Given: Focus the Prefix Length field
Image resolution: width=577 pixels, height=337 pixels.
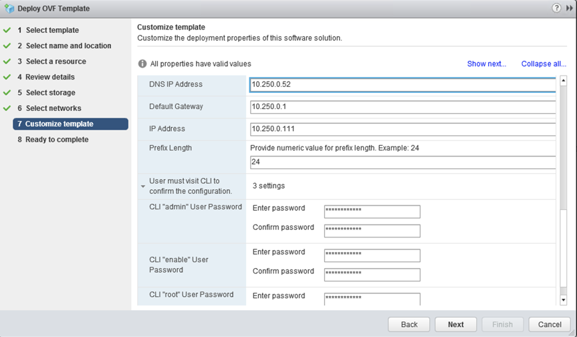Looking at the screenshot, I should point(402,162).
